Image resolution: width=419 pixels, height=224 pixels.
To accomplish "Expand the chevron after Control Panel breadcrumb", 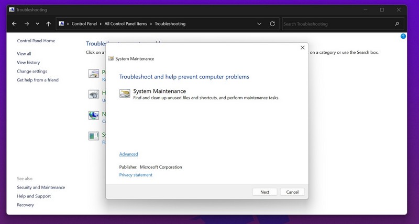I will pos(101,24).
